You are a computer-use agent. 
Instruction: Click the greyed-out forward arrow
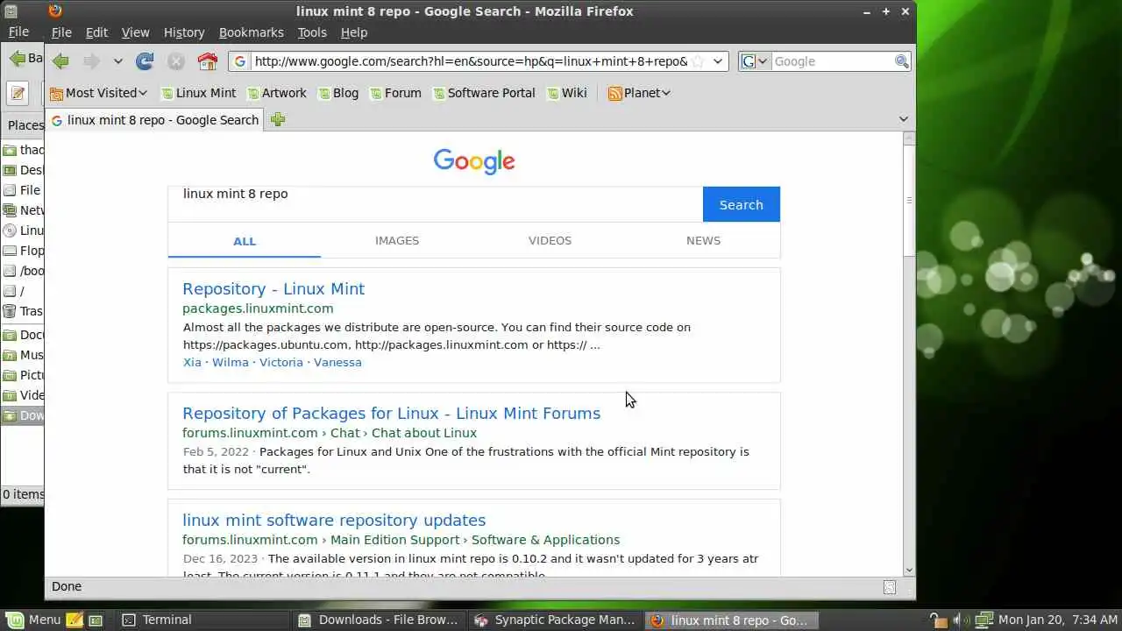(91, 61)
